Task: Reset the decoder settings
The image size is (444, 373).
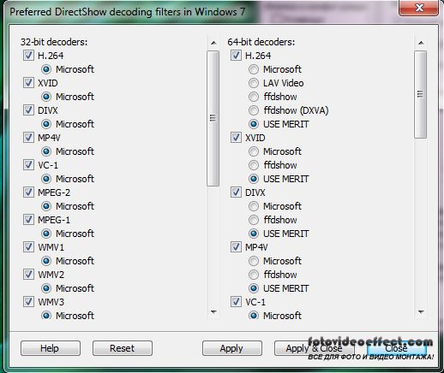Action: 123,348
